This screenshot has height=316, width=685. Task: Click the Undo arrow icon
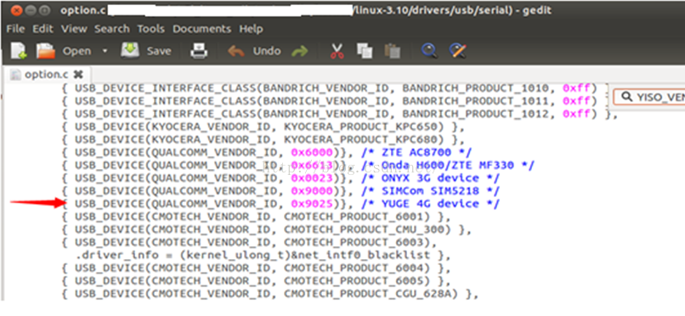pyautogui.click(x=236, y=52)
